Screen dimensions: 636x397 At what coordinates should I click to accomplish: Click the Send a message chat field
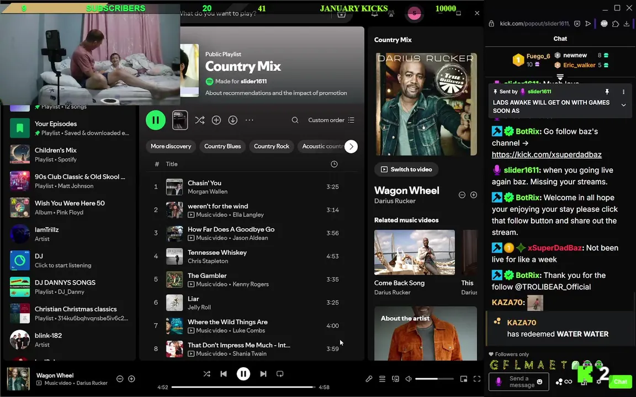(519, 382)
